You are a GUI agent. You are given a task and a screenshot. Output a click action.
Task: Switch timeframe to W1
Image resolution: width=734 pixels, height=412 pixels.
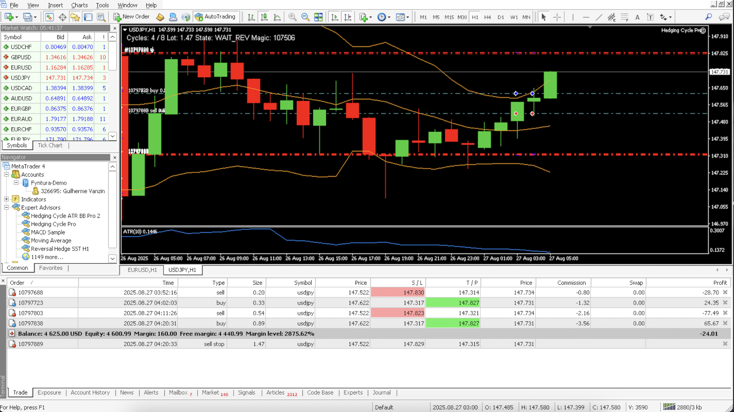(x=514, y=17)
